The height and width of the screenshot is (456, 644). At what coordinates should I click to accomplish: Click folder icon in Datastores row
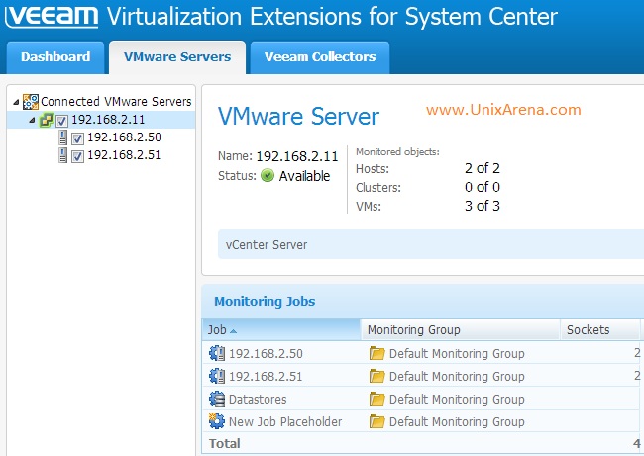click(x=376, y=399)
